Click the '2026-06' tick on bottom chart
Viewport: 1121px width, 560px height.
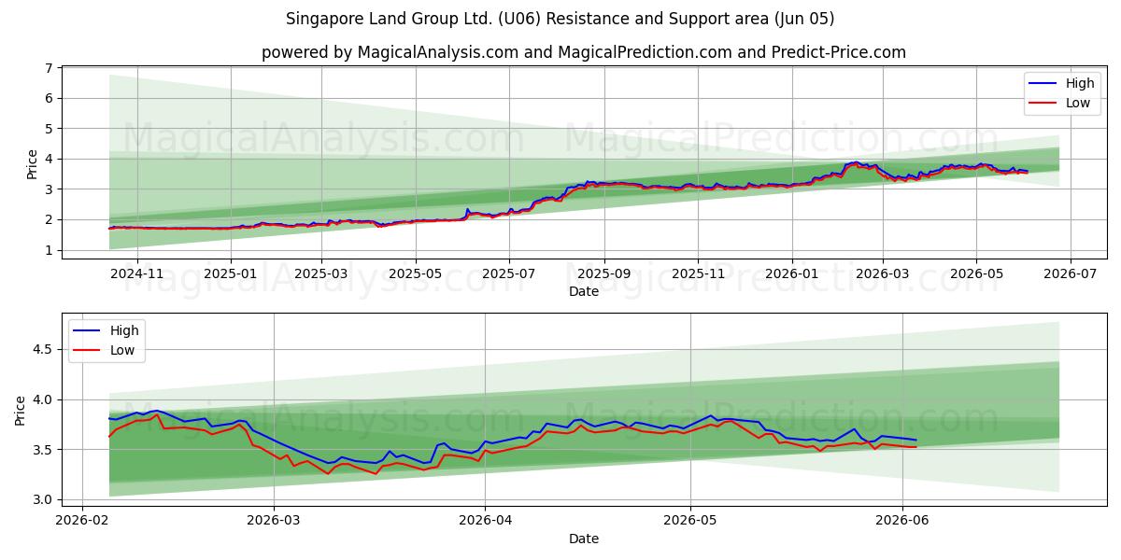pyautogui.click(x=901, y=521)
